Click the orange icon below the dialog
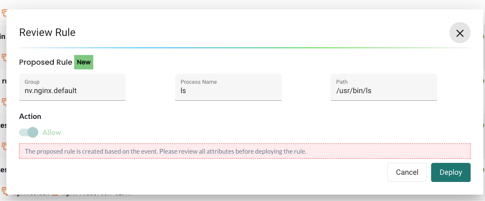 pos(54,195)
